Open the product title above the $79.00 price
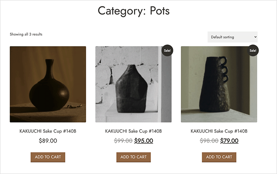The image size is (277, 174). pos(219,131)
